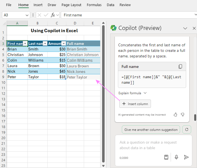
Task: Give thumbs down feedback on Copilot response
Action: (183, 114)
